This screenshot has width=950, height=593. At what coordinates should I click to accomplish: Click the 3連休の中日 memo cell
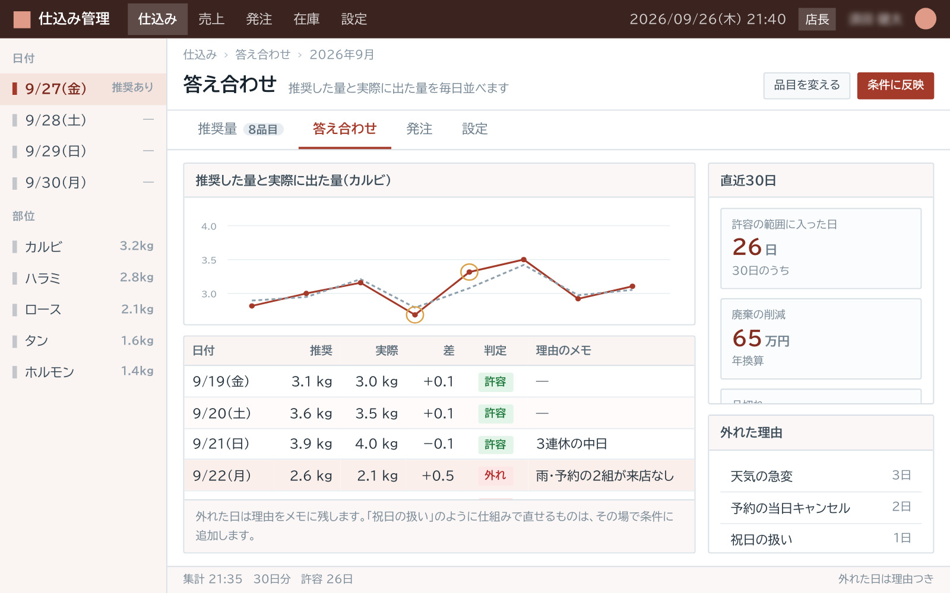(x=572, y=444)
